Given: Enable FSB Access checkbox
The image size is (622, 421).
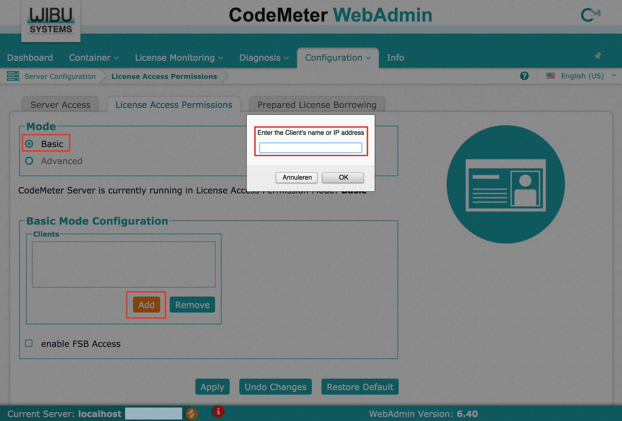Looking at the screenshot, I should point(29,343).
